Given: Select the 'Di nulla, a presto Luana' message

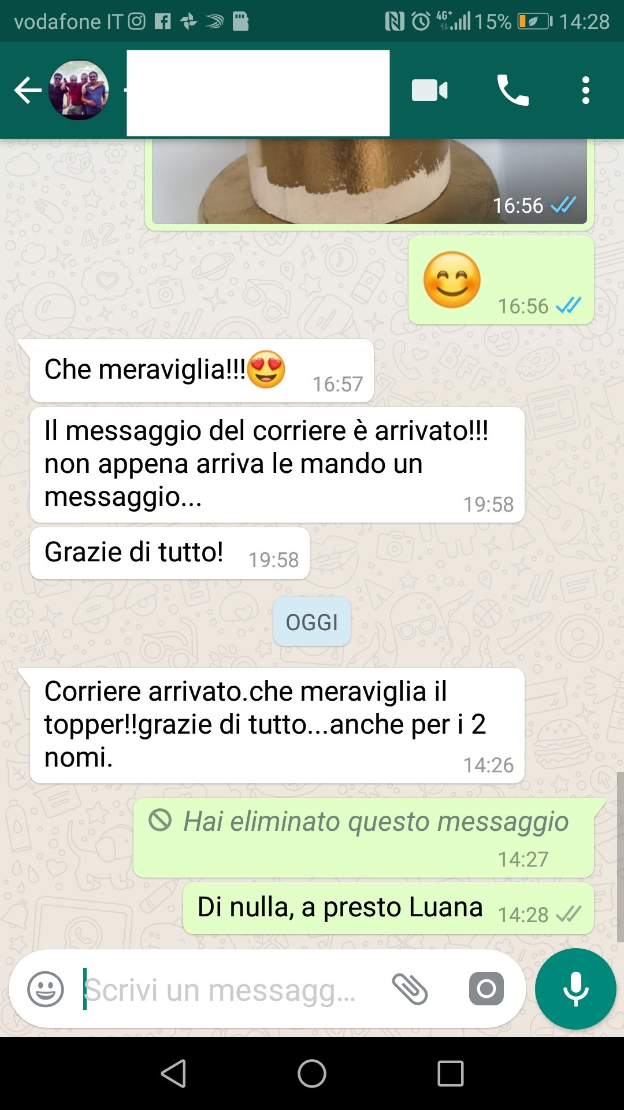Looking at the screenshot, I should point(388,908).
